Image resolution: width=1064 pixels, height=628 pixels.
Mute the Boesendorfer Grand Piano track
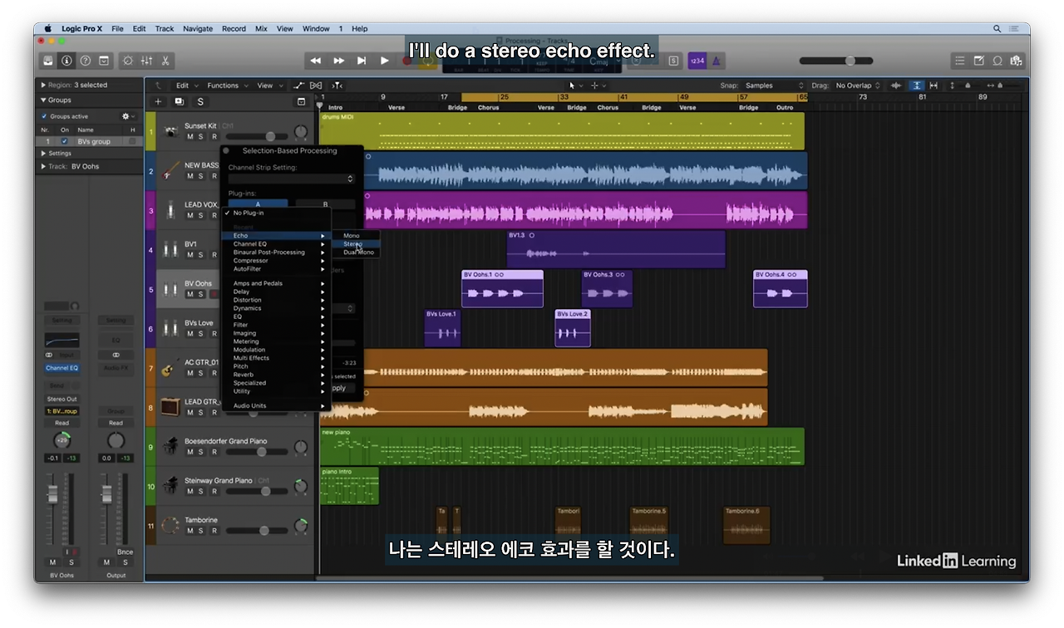[190, 452]
